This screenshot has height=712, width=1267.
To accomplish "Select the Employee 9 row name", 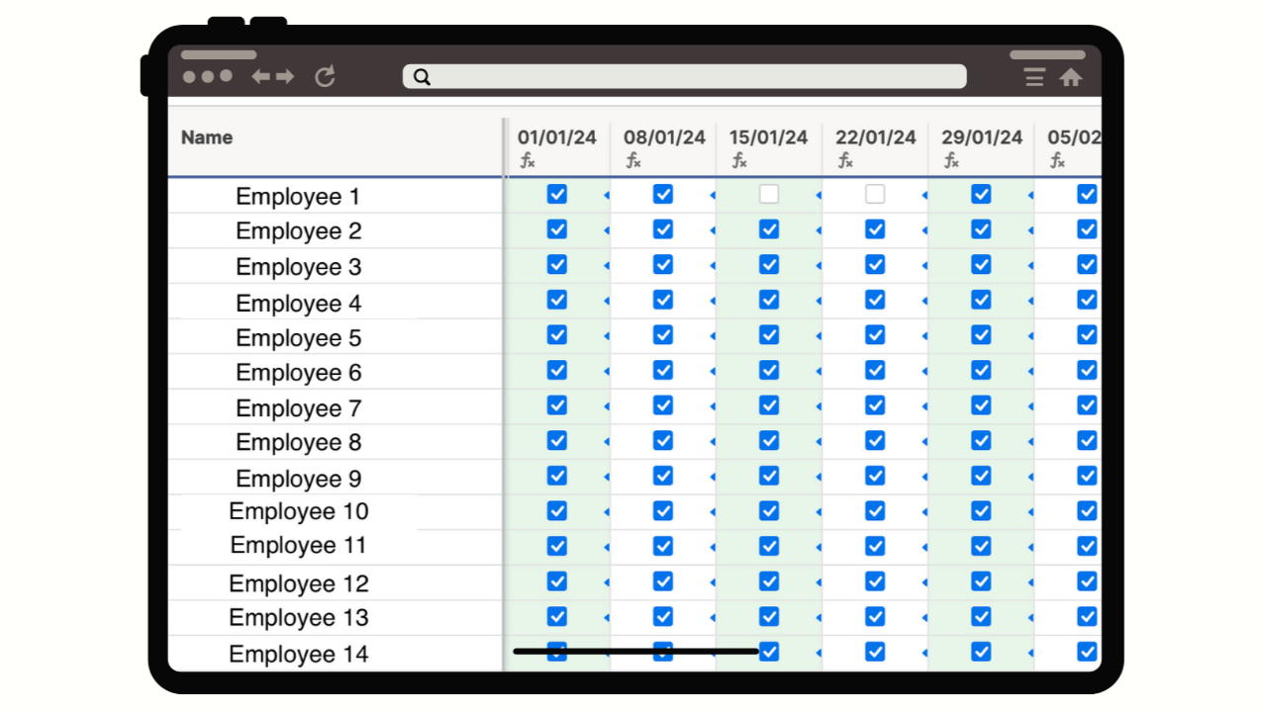I will click(x=298, y=479).
